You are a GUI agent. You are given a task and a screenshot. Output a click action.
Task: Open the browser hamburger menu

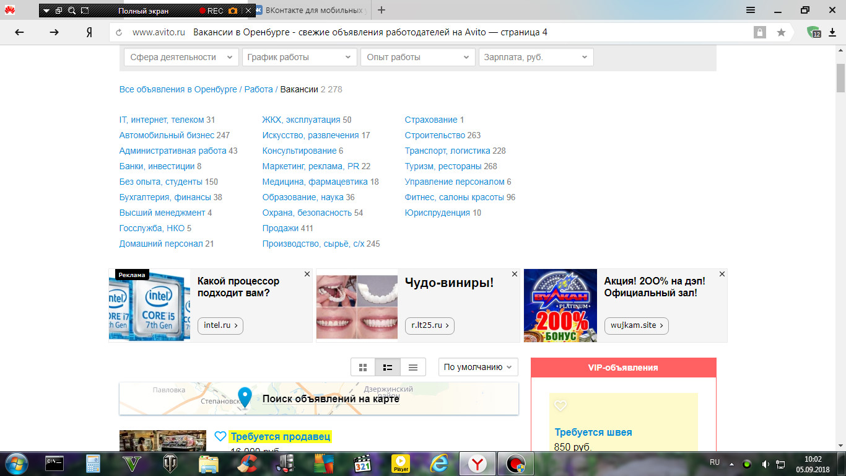pyautogui.click(x=750, y=10)
